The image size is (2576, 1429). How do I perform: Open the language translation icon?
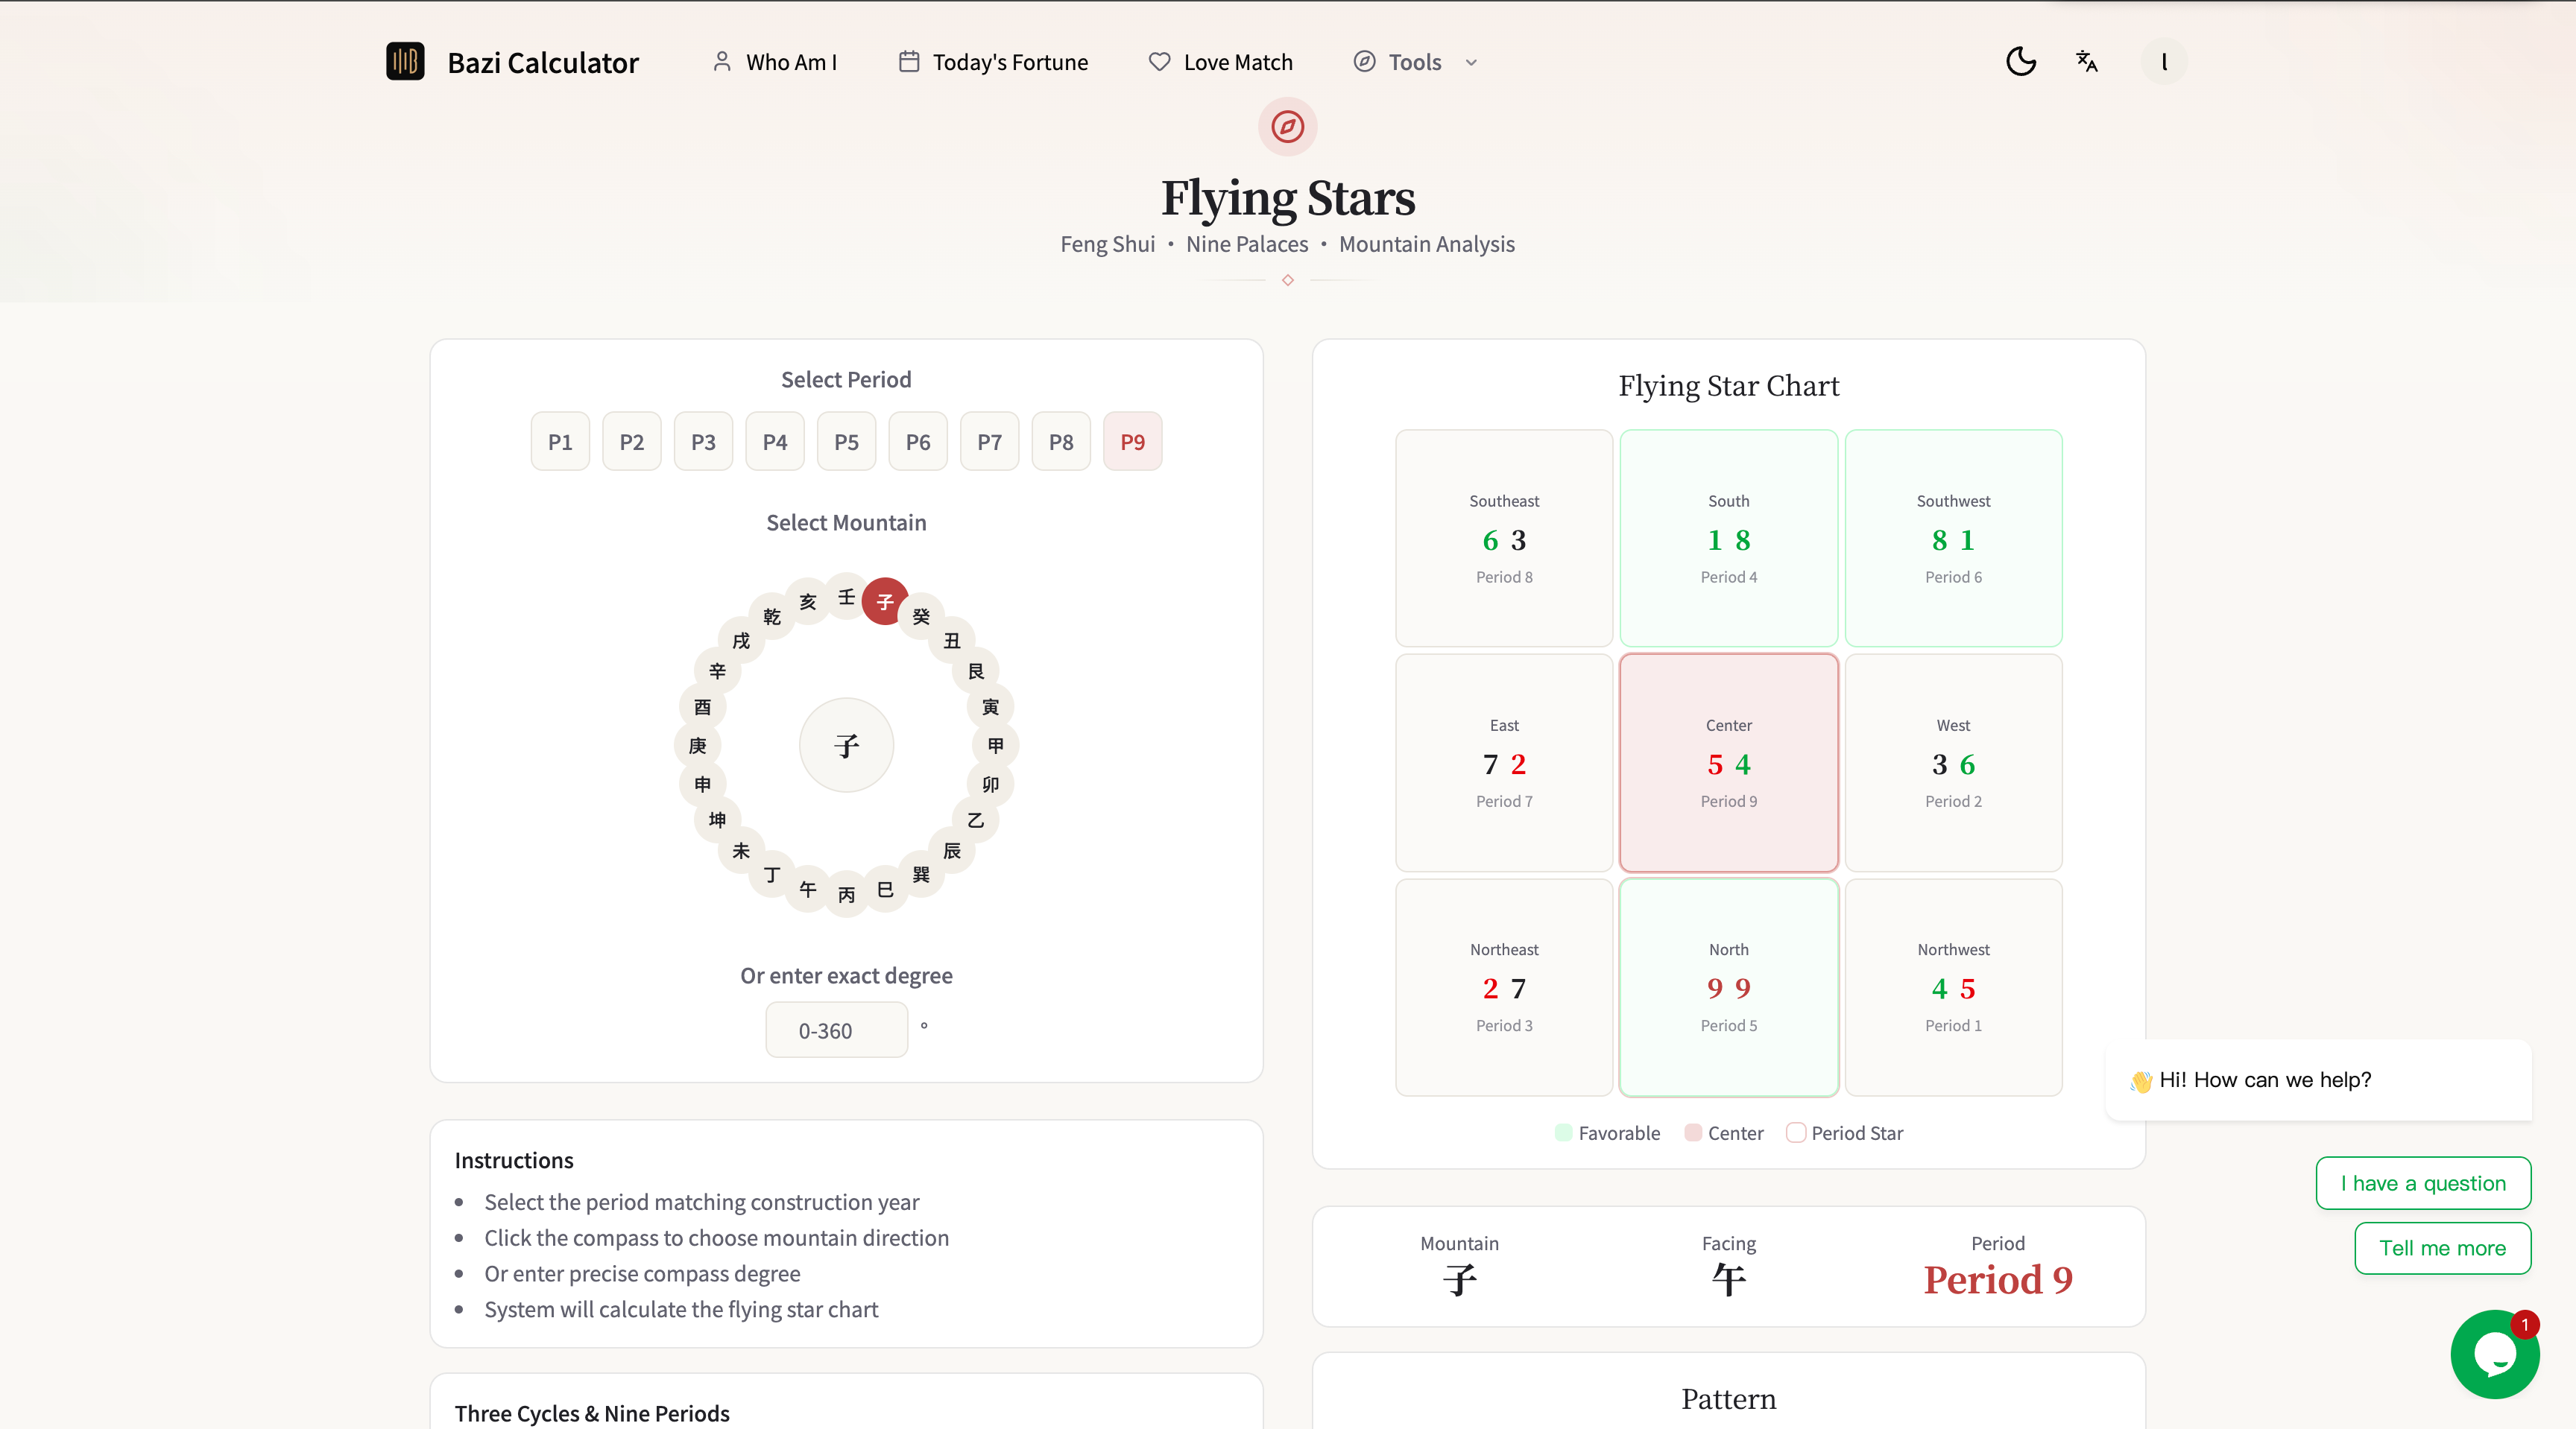[2087, 61]
